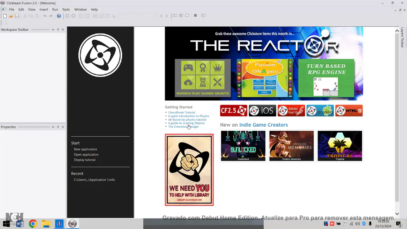
Task: Click the Adobe Flash Player badge
Action: coord(291,110)
